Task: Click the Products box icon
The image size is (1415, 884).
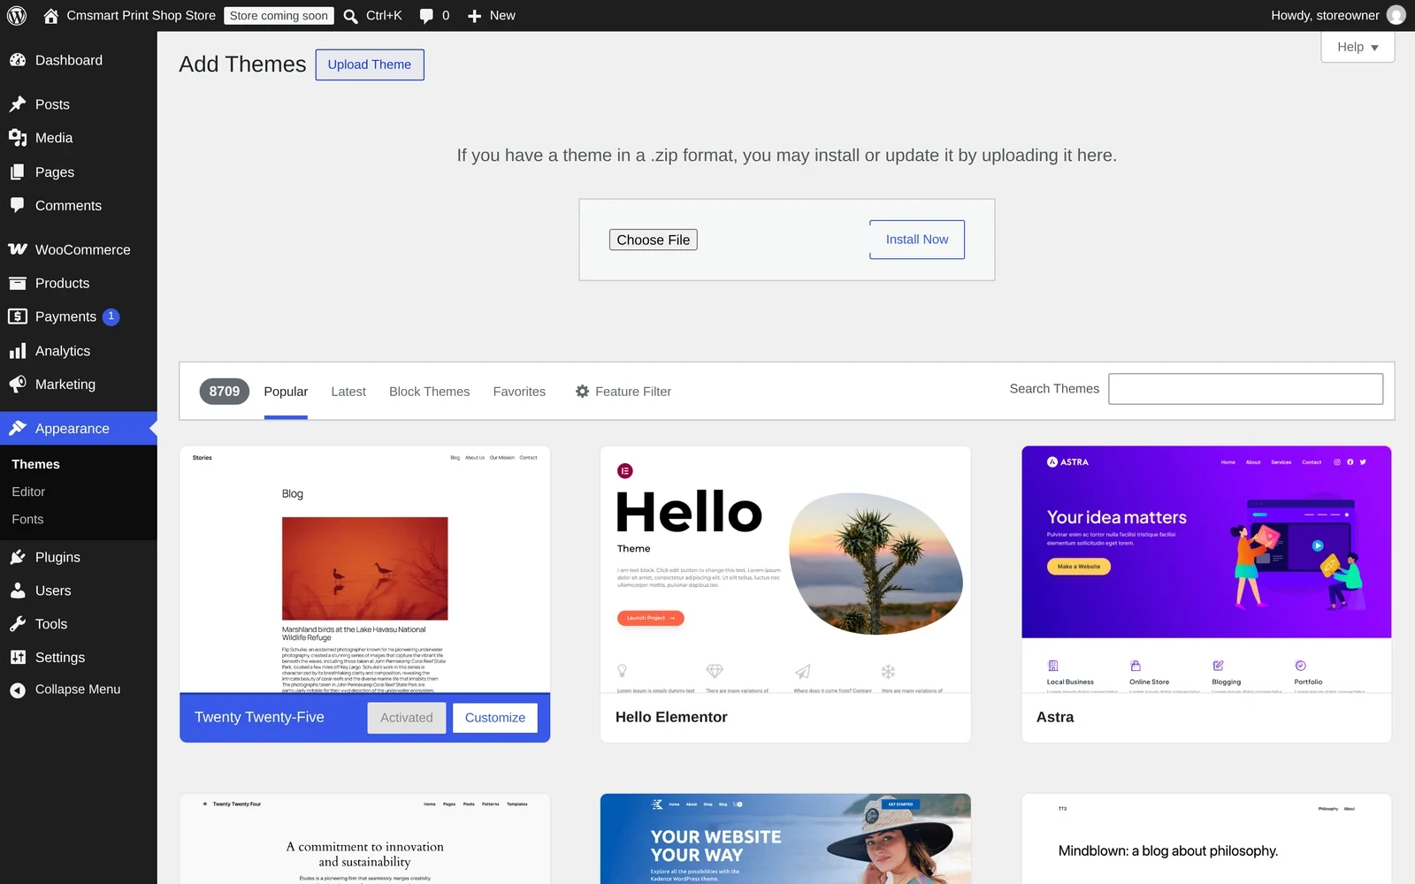Action: click(x=18, y=283)
